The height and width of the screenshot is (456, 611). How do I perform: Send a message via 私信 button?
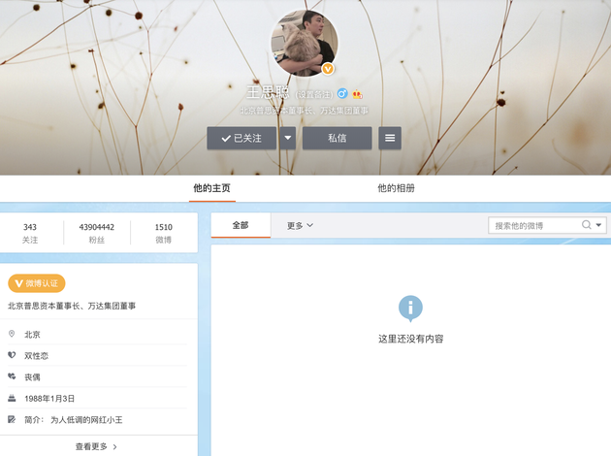pos(337,138)
